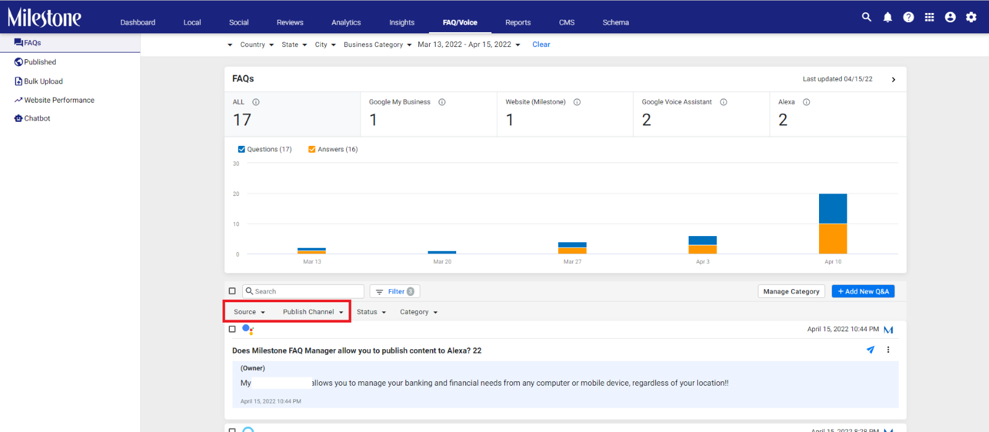
Task: Click the Milestone M icon on first FAQ row
Action: point(889,330)
